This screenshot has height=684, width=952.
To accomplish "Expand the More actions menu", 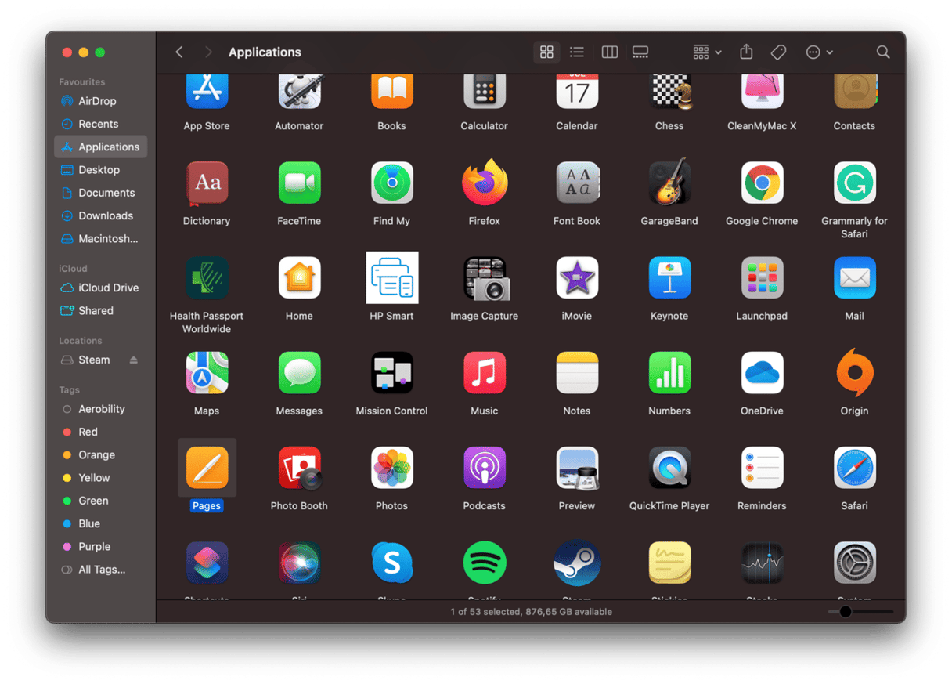I will click(819, 52).
